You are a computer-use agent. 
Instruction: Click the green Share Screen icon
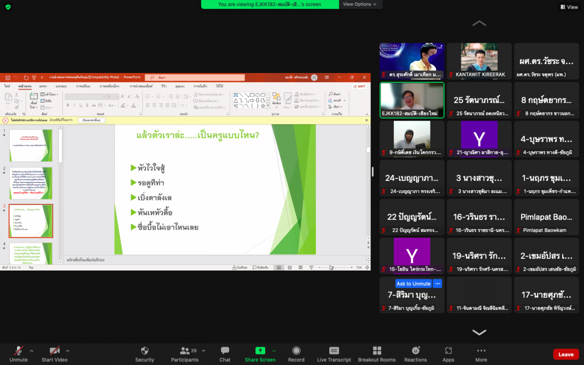(260, 351)
